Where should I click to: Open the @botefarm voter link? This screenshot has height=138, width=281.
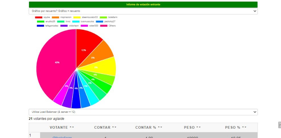tap(62, 137)
